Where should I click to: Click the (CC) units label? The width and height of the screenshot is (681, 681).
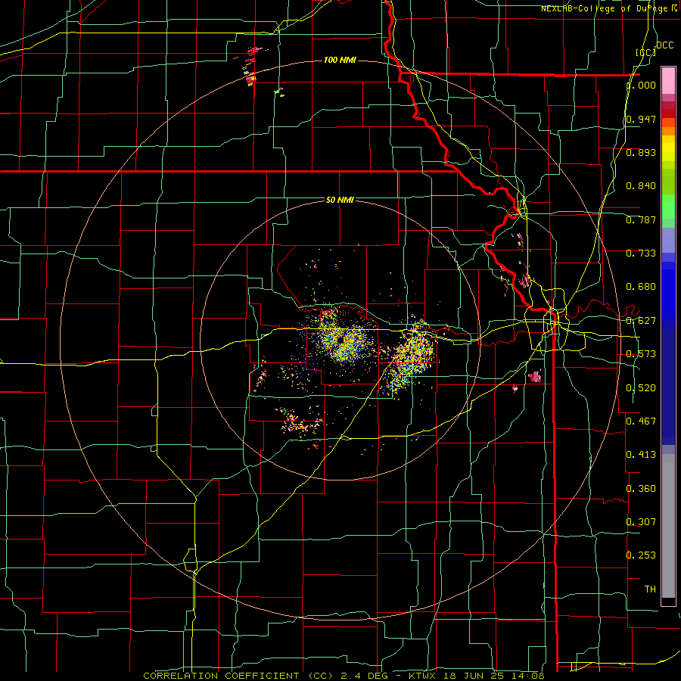click(x=645, y=52)
